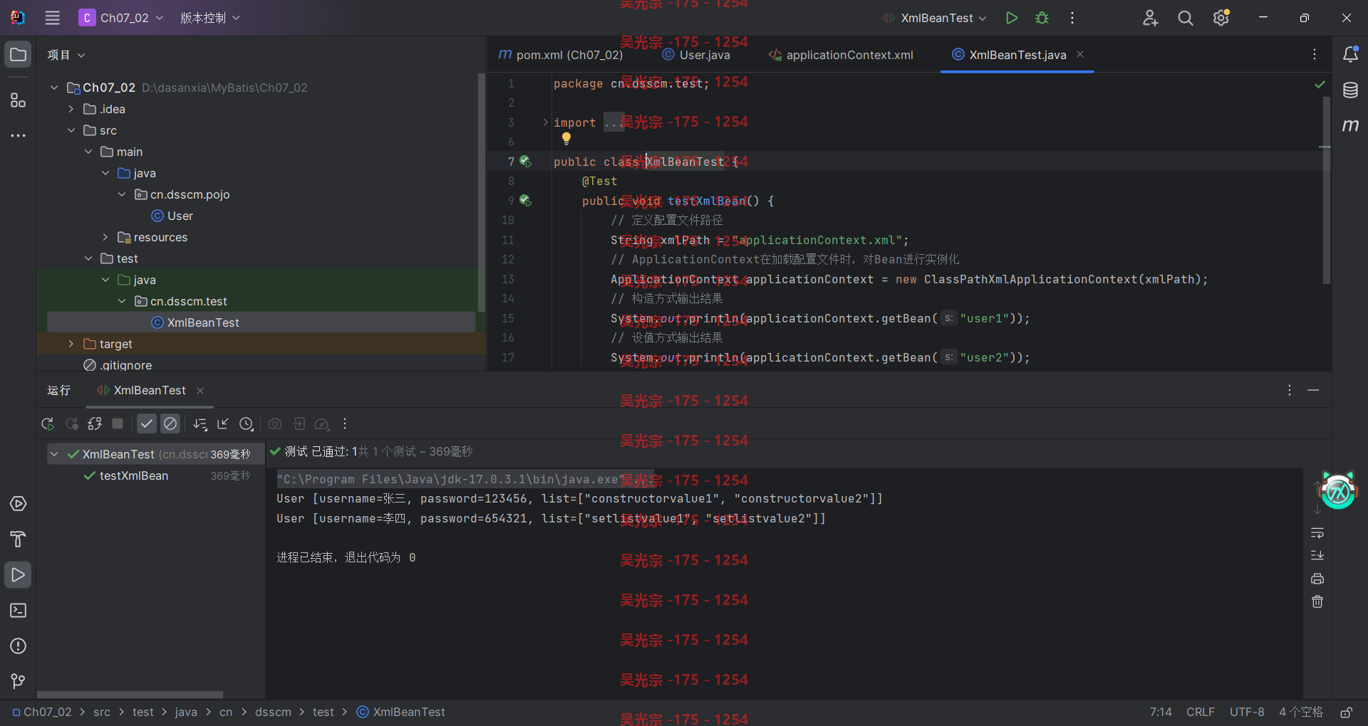Viewport: 1368px width, 726px height.
Task: Open the Project tool window icon
Action: click(x=19, y=55)
